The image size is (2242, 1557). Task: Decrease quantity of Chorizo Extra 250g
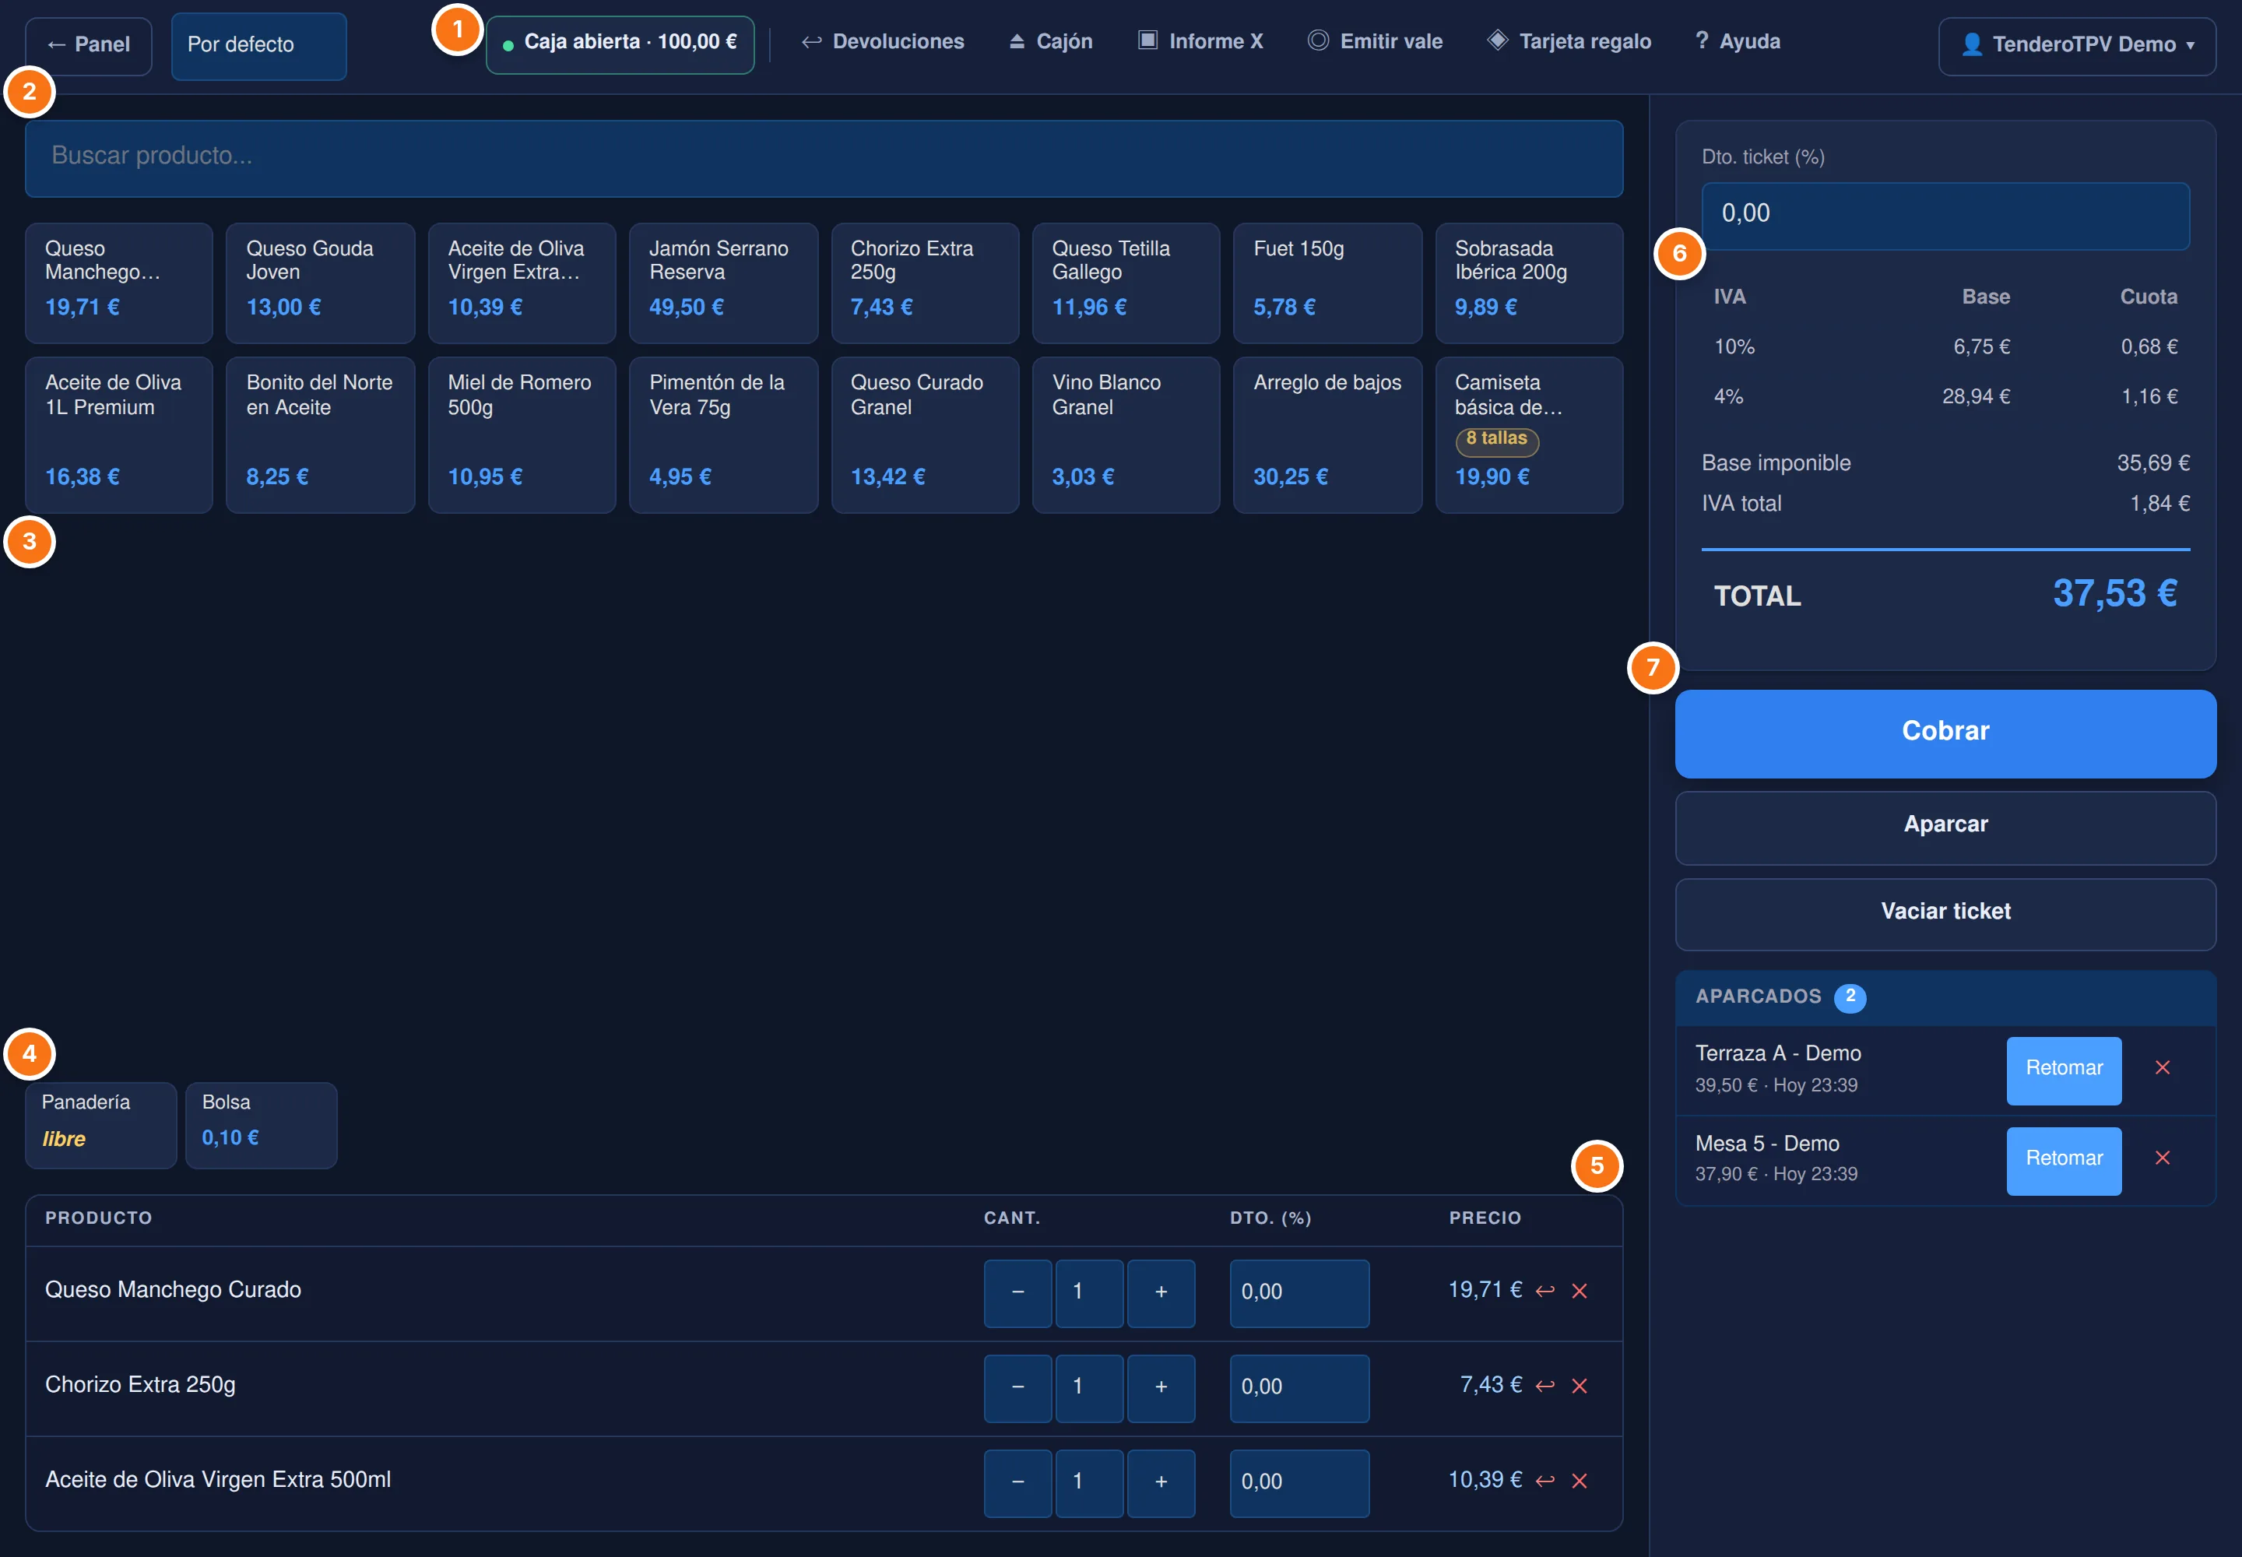point(1017,1387)
